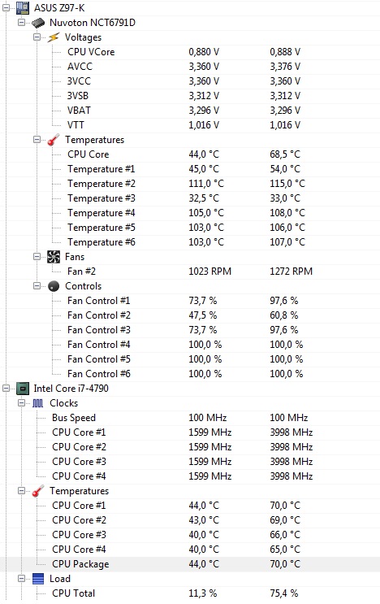The width and height of the screenshot is (380, 604).
Task: Collapse the Voltages group
Action: [37, 37]
